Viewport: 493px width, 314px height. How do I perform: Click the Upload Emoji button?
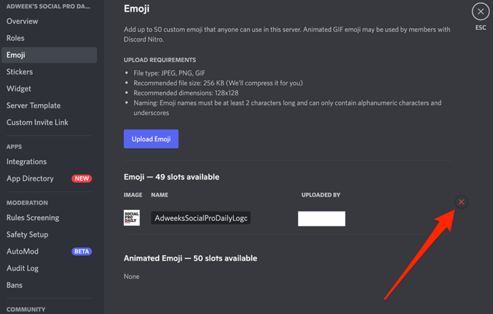pos(151,139)
